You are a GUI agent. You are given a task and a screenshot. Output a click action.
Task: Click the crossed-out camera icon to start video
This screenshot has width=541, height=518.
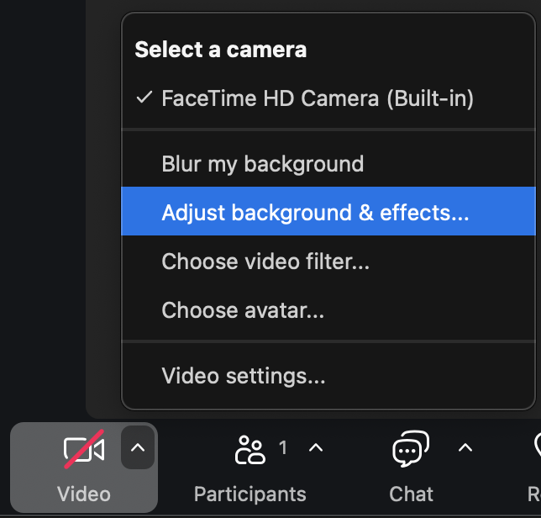click(x=84, y=450)
